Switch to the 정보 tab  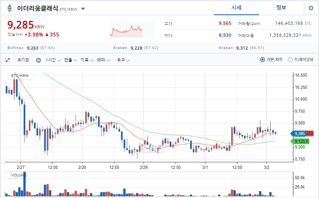[281, 8]
